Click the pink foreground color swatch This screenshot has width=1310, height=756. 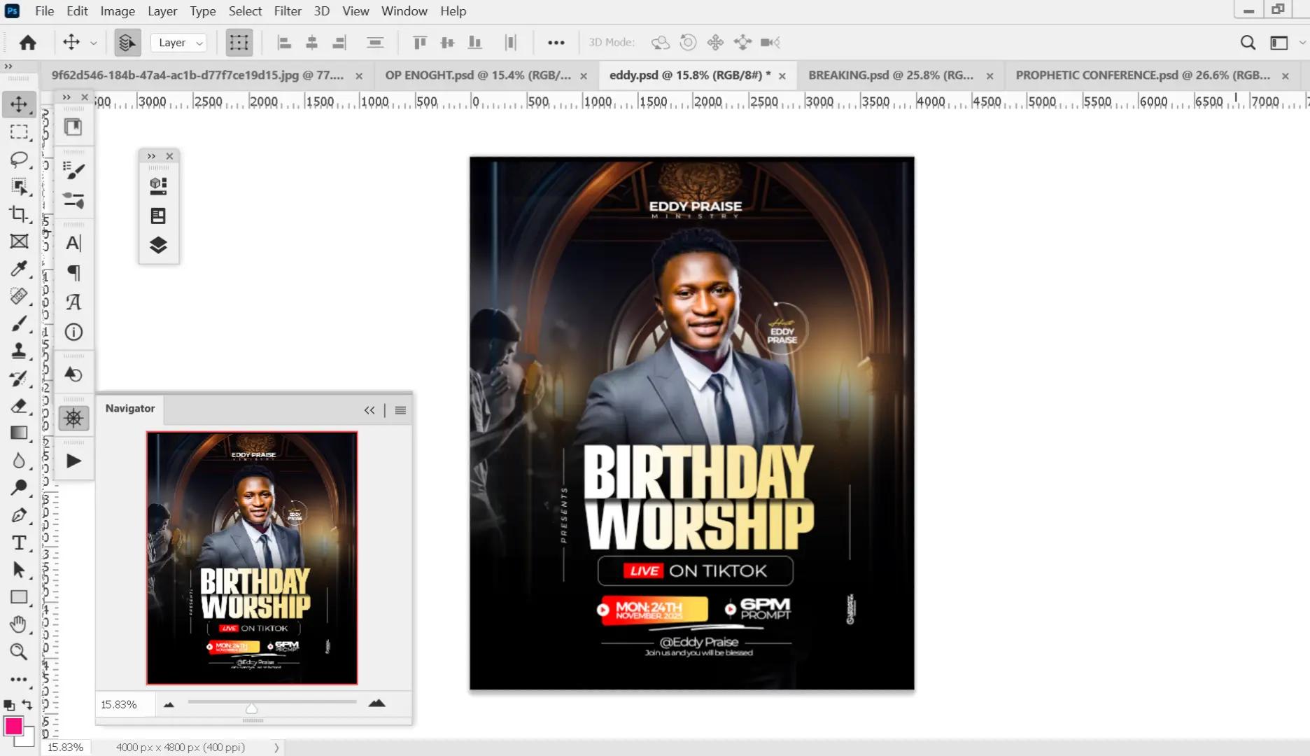tap(13, 726)
